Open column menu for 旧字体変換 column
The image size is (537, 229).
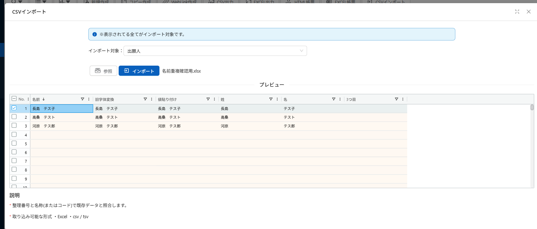click(152, 99)
